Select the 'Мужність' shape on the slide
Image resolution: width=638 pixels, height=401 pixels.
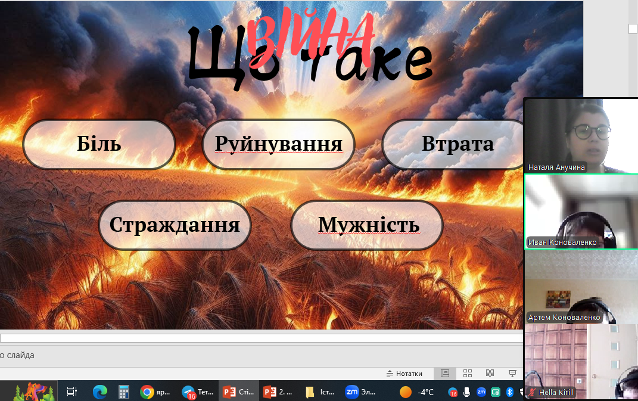(x=367, y=225)
